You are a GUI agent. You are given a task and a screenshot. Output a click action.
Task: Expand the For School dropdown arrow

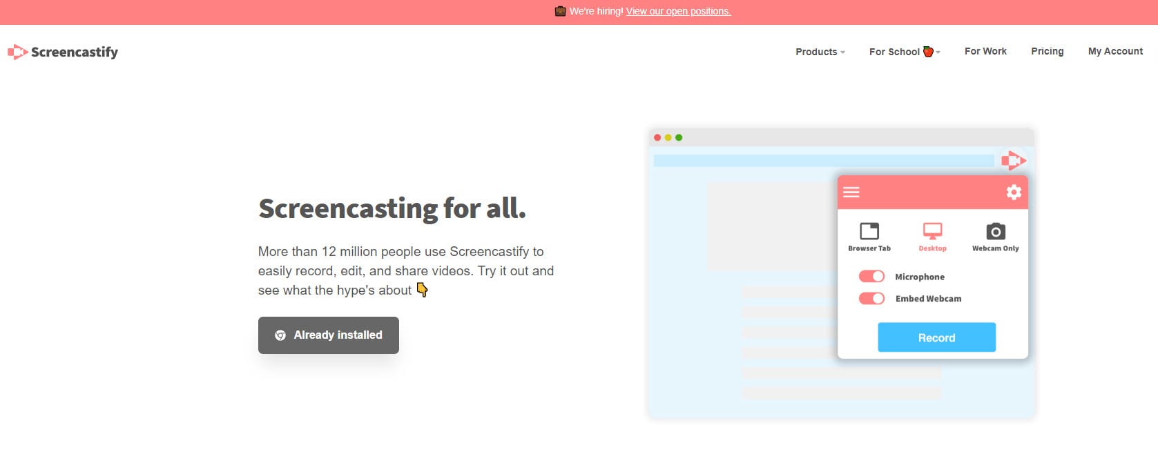pos(938,52)
